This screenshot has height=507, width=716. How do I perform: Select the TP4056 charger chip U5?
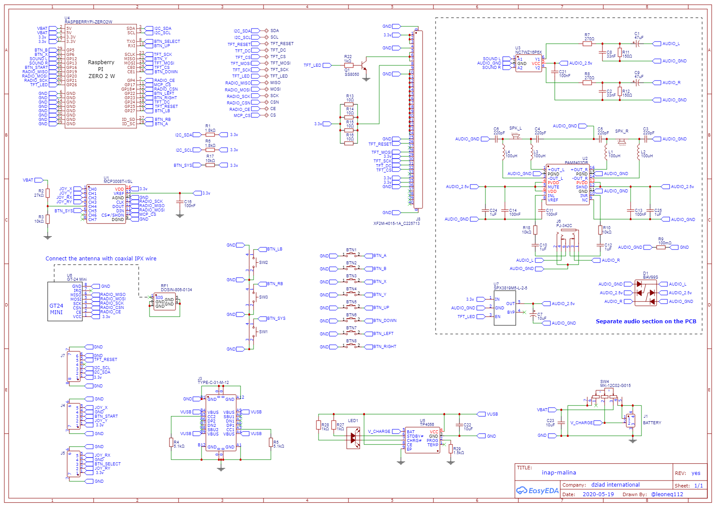(422, 441)
